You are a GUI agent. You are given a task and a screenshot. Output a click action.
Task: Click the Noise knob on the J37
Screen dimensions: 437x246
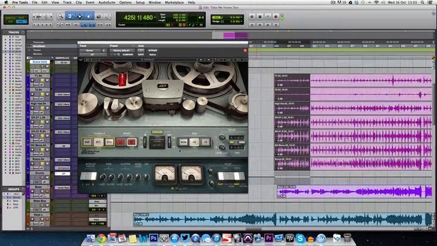pos(138,177)
